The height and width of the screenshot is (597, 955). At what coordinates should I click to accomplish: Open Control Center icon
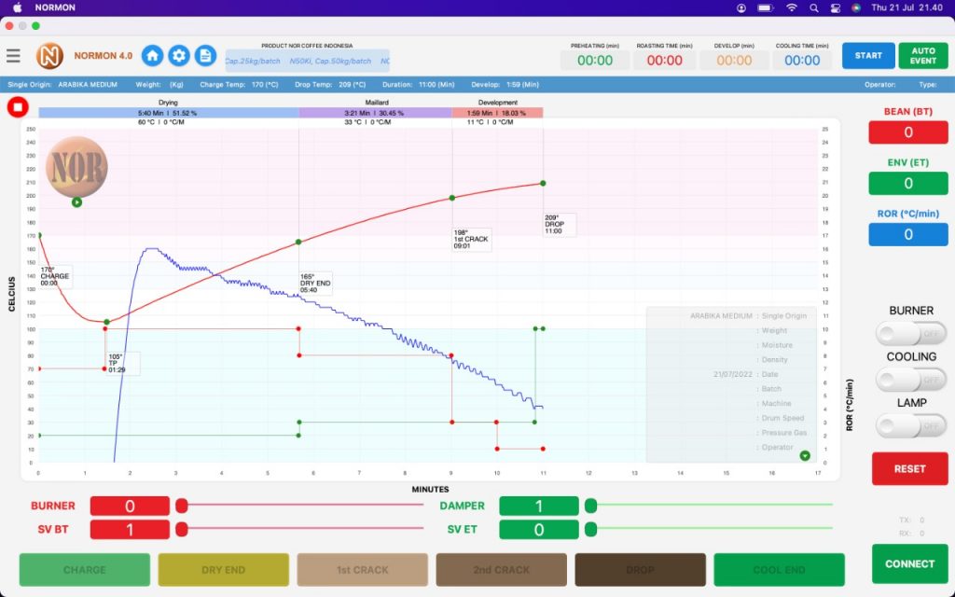pos(835,7)
